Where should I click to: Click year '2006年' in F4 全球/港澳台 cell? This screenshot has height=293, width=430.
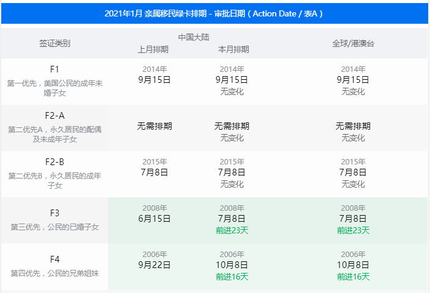[353, 254]
